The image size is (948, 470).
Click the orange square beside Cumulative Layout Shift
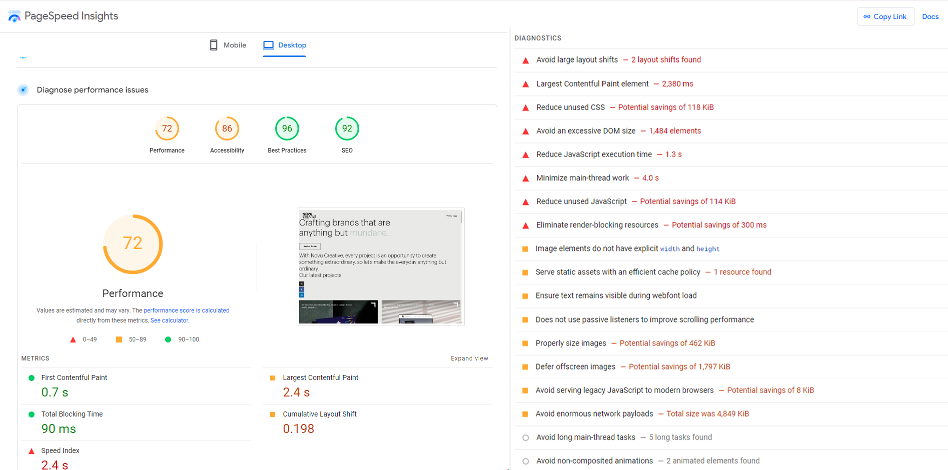(273, 414)
